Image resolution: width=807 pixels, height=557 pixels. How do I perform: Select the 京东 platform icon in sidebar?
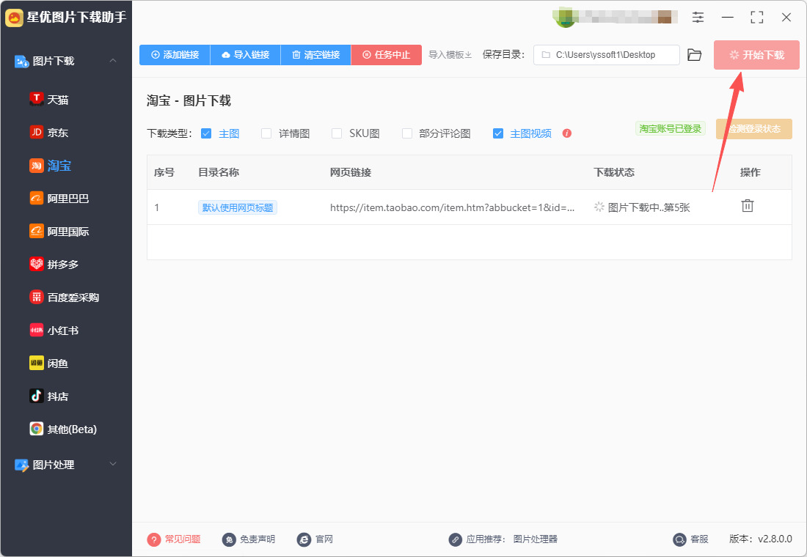click(37, 132)
